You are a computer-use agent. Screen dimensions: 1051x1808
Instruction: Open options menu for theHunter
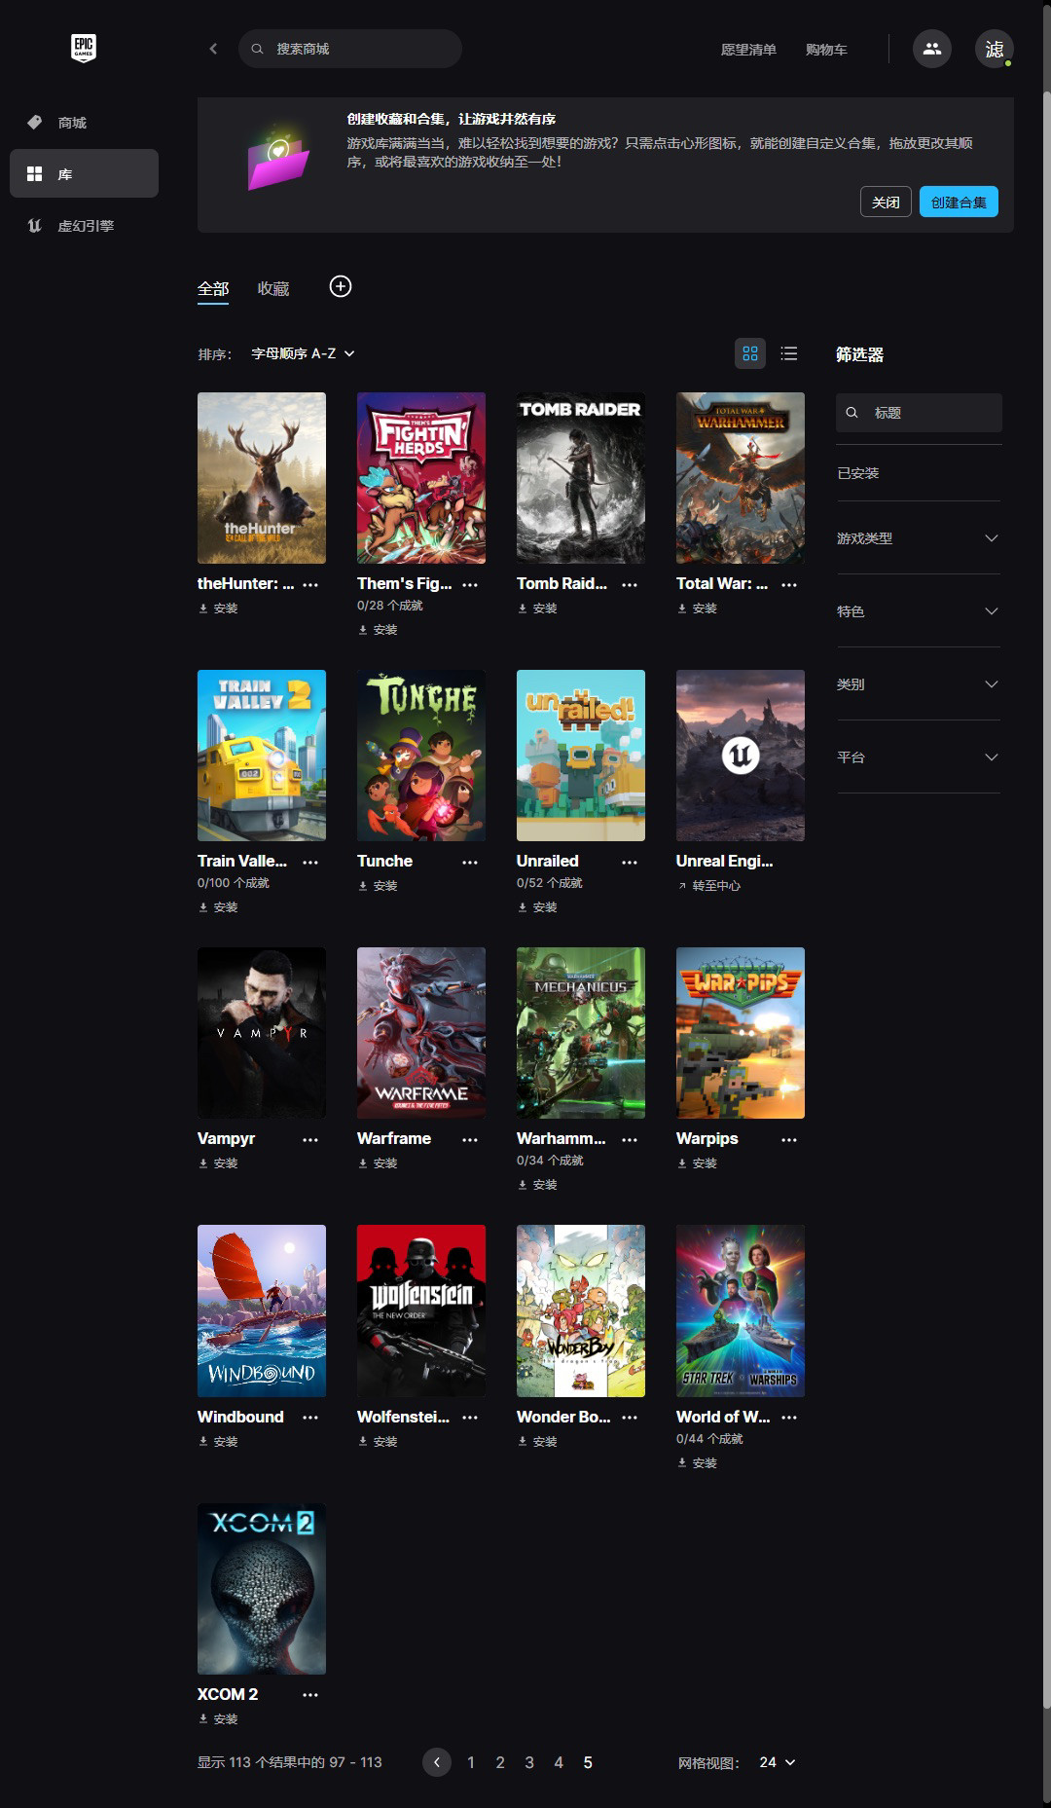pyautogui.click(x=310, y=584)
